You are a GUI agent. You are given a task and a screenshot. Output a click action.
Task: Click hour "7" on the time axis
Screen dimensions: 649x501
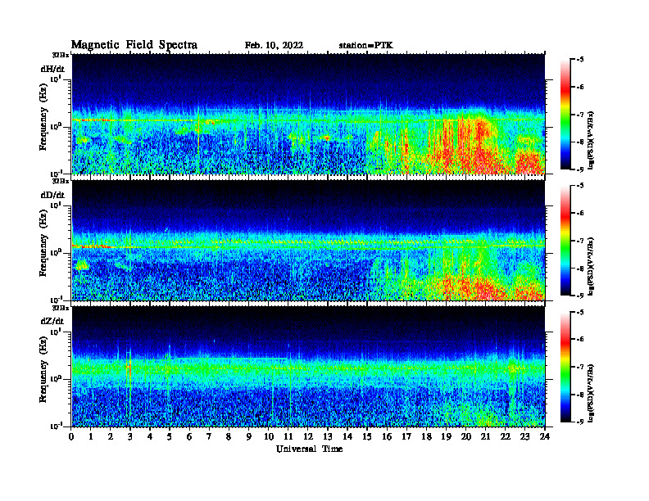coord(209,437)
